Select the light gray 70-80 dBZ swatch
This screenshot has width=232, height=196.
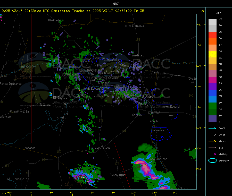(x=212, y=22)
